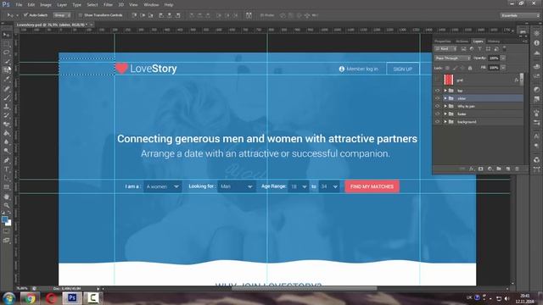This screenshot has height=305, width=543.
Task: Expand the 'Why to join' group
Action: pyautogui.click(x=445, y=106)
